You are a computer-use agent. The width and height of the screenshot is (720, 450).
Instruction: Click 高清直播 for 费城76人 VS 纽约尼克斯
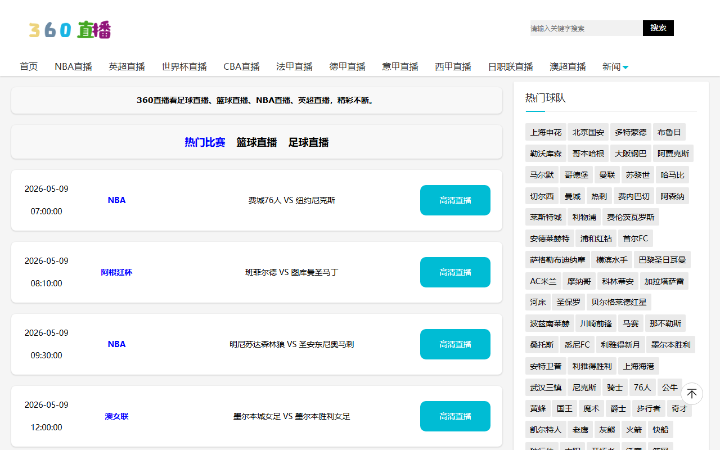click(x=455, y=200)
